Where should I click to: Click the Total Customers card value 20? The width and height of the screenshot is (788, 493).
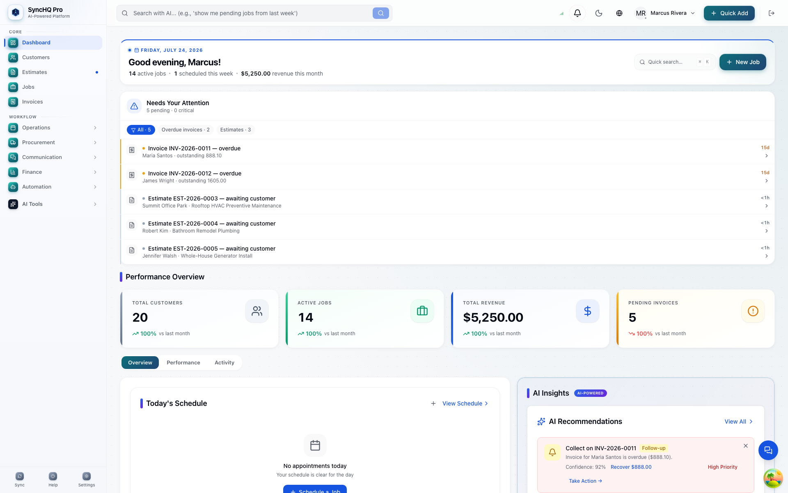[140, 317]
